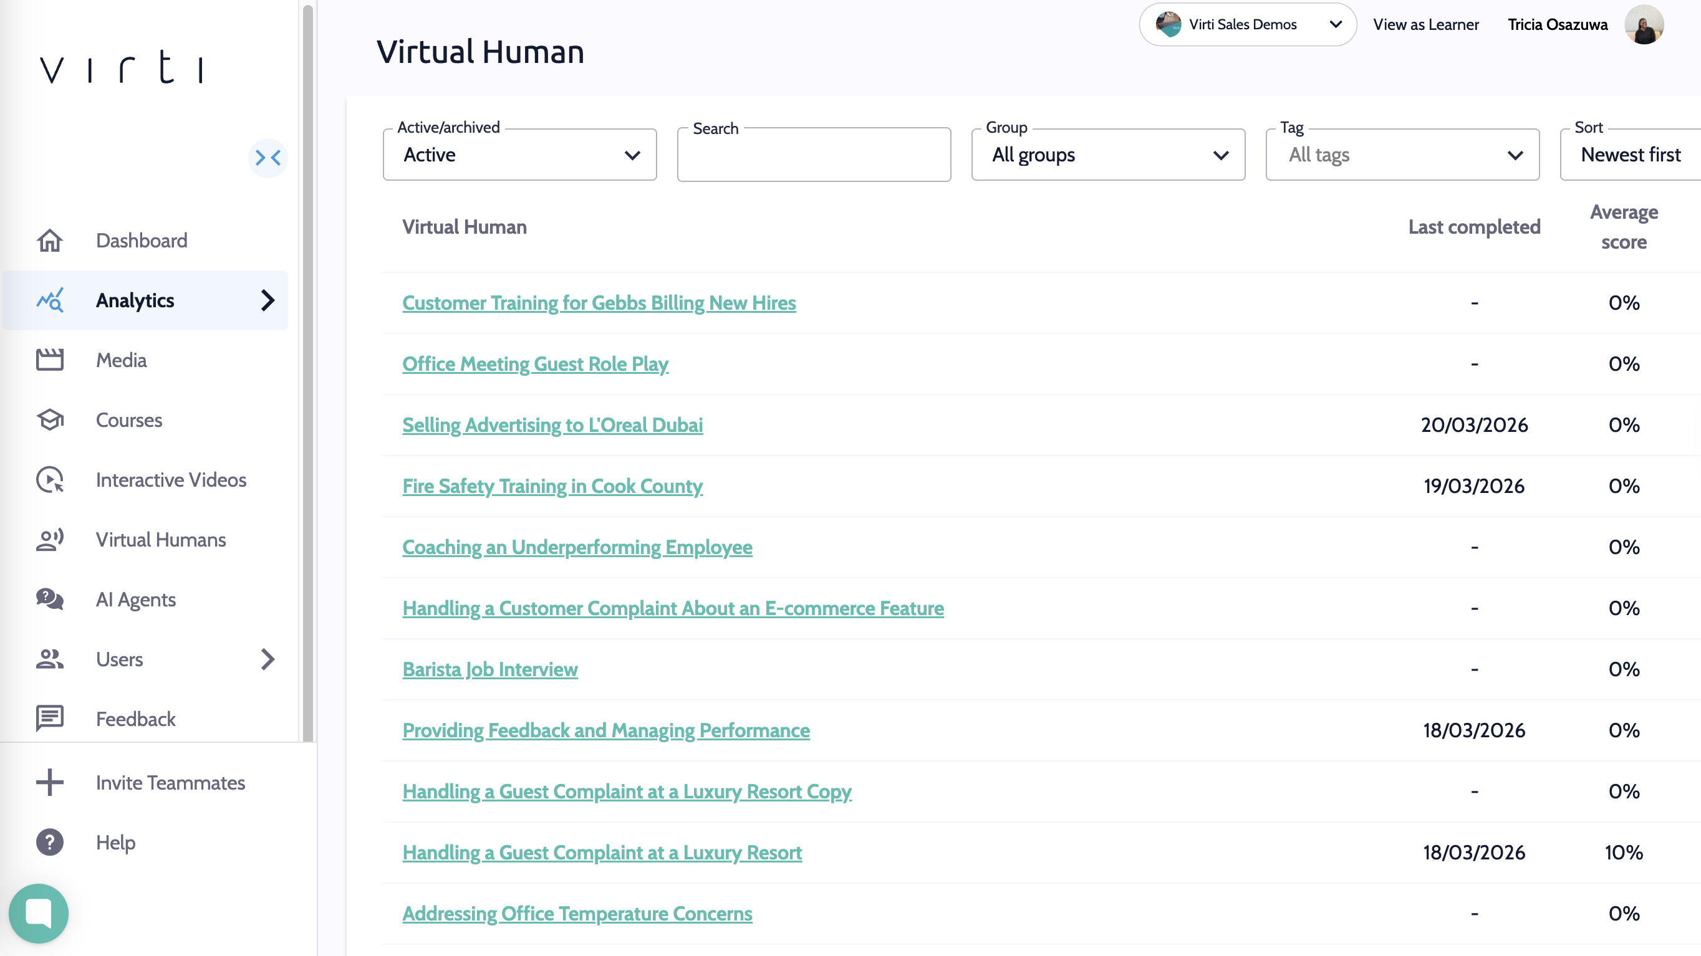
Task: Click the Courses graduation cap icon
Action: pos(49,419)
